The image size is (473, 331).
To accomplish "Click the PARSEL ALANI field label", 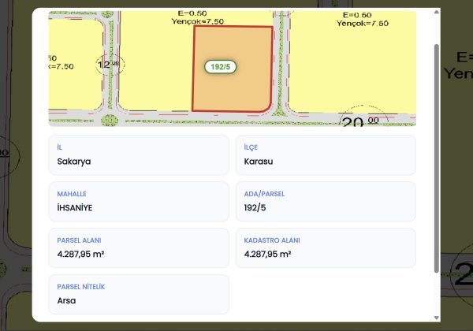I will 79,240.
